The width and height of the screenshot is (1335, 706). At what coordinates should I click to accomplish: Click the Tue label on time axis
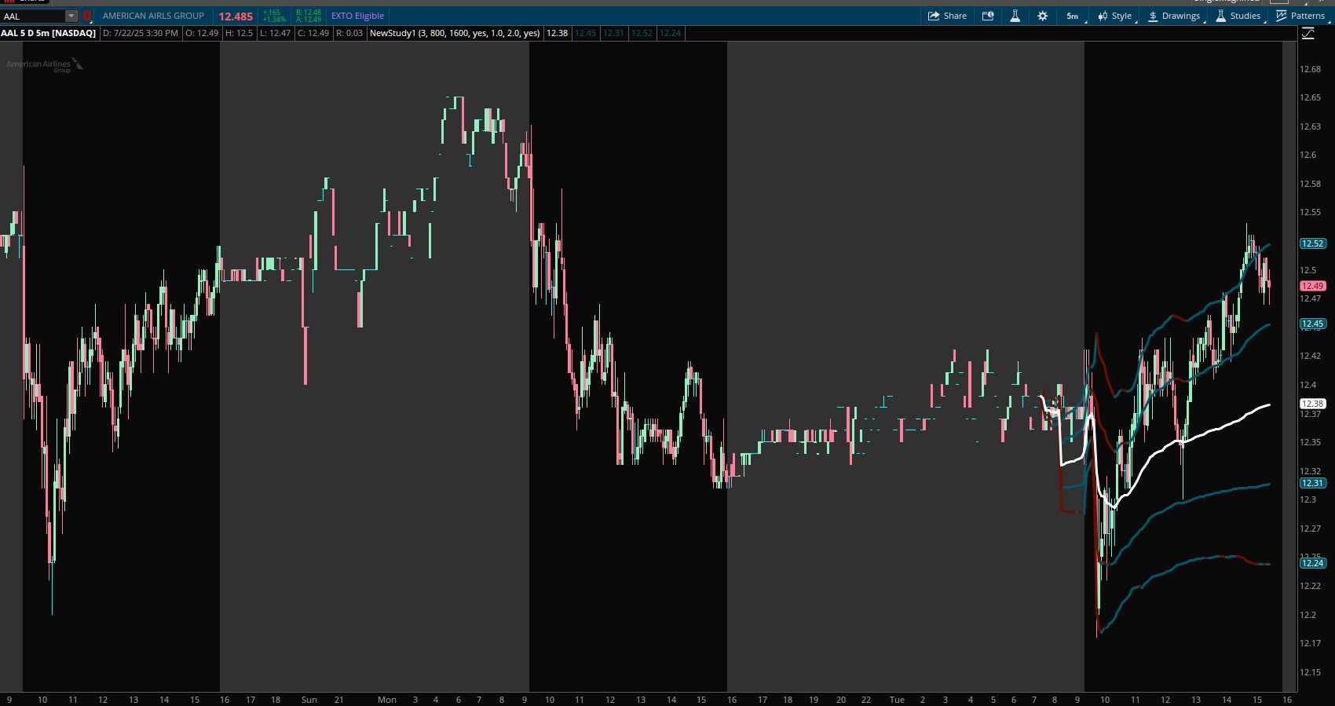[897, 700]
